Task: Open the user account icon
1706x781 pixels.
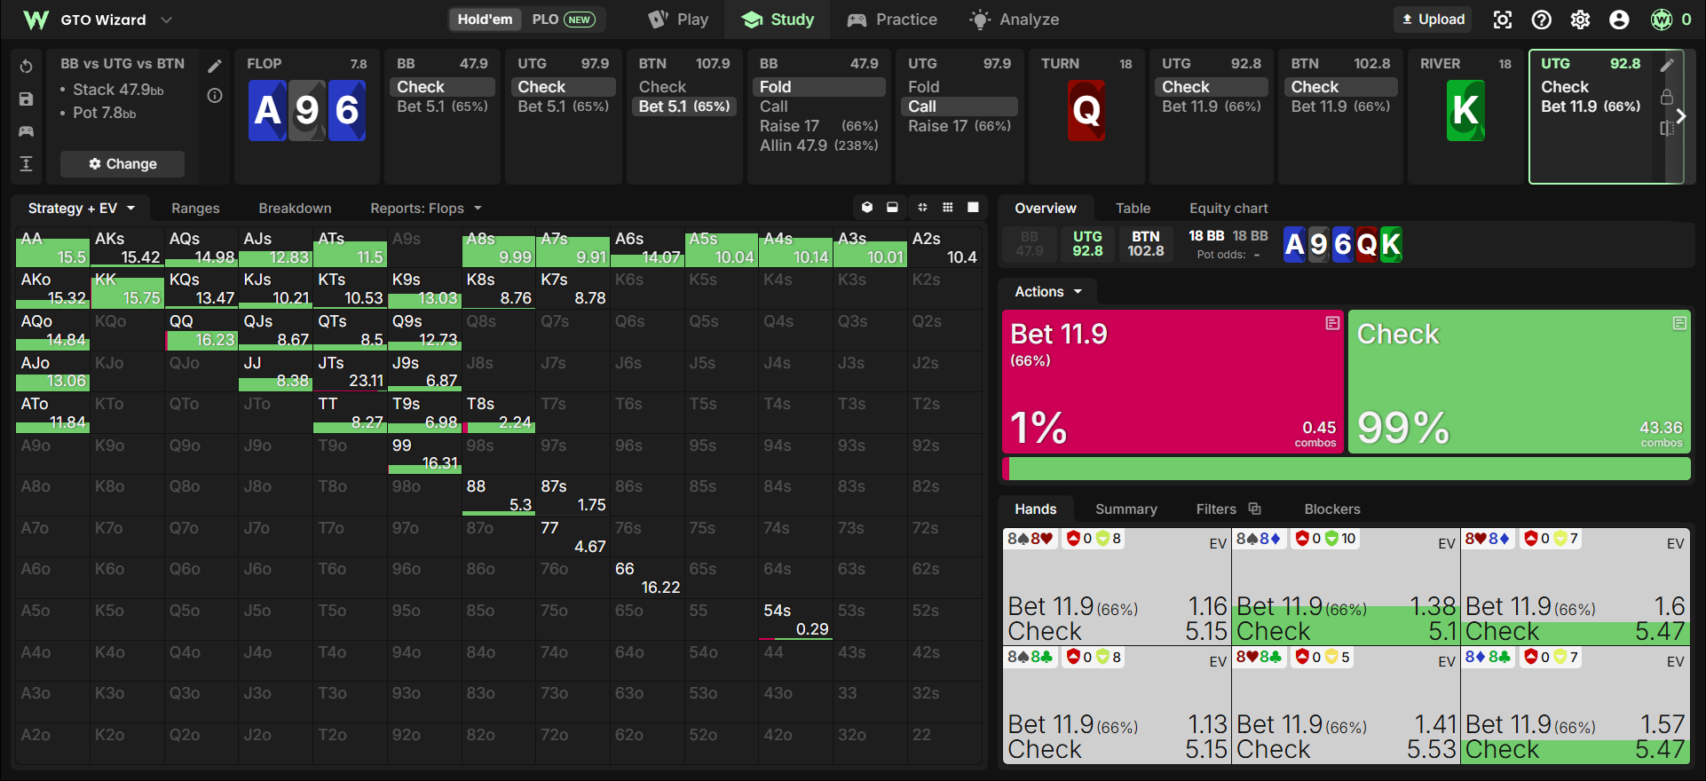Action: (1620, 20)
